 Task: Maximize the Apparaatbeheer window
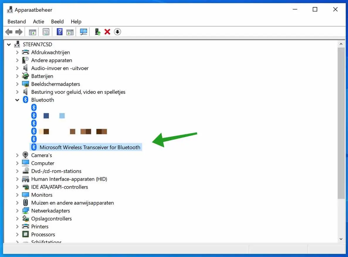[315, 9]
